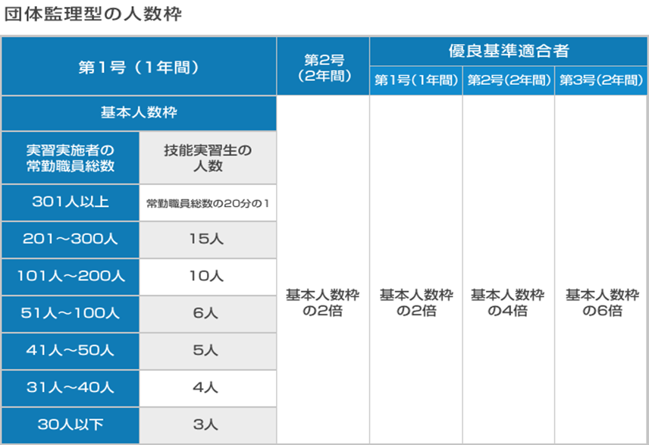
Task: Select the 実習実施者の常勤職員総数 column header
Action: 71,158
